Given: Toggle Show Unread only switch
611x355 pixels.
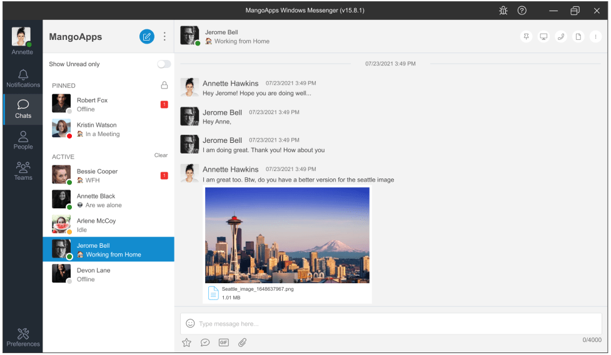Looking at the screenshot, I should click(x=164, y=64).
